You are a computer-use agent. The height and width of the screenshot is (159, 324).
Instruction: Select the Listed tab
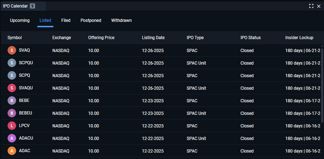[45, 20]
